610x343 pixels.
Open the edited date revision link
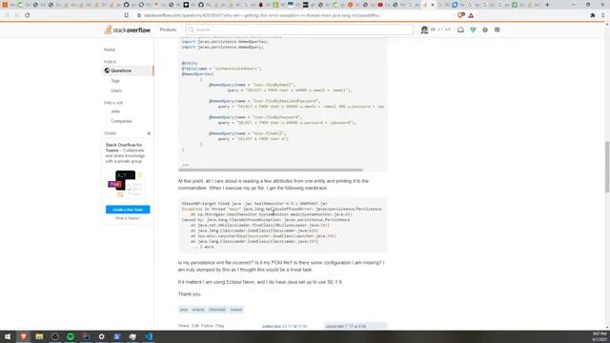coord(285,326)
